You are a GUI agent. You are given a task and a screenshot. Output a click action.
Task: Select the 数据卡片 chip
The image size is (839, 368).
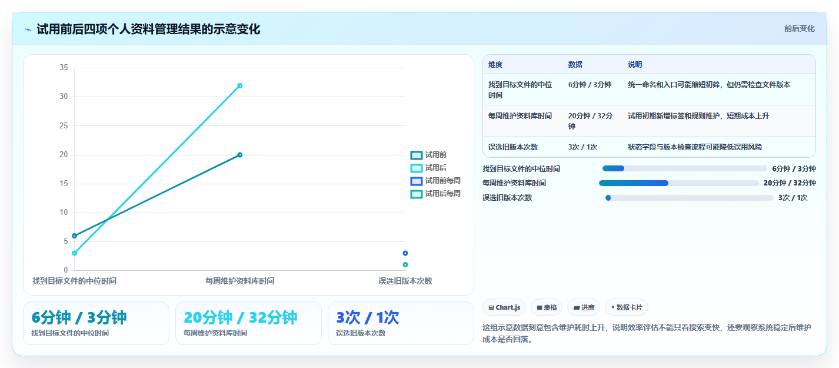pyautogui.click(x=627, y=307)
